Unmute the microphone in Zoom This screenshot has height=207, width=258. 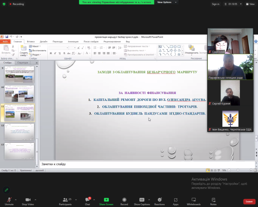point(9,200)
